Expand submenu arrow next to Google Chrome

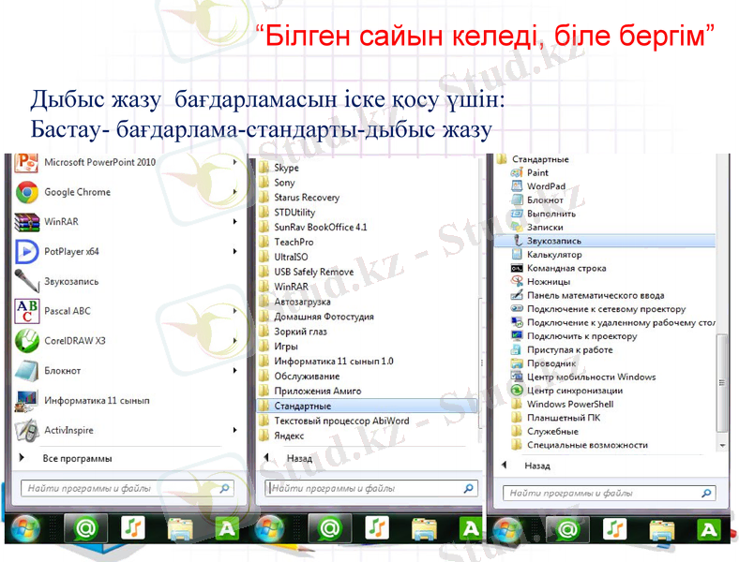point(234,192)
